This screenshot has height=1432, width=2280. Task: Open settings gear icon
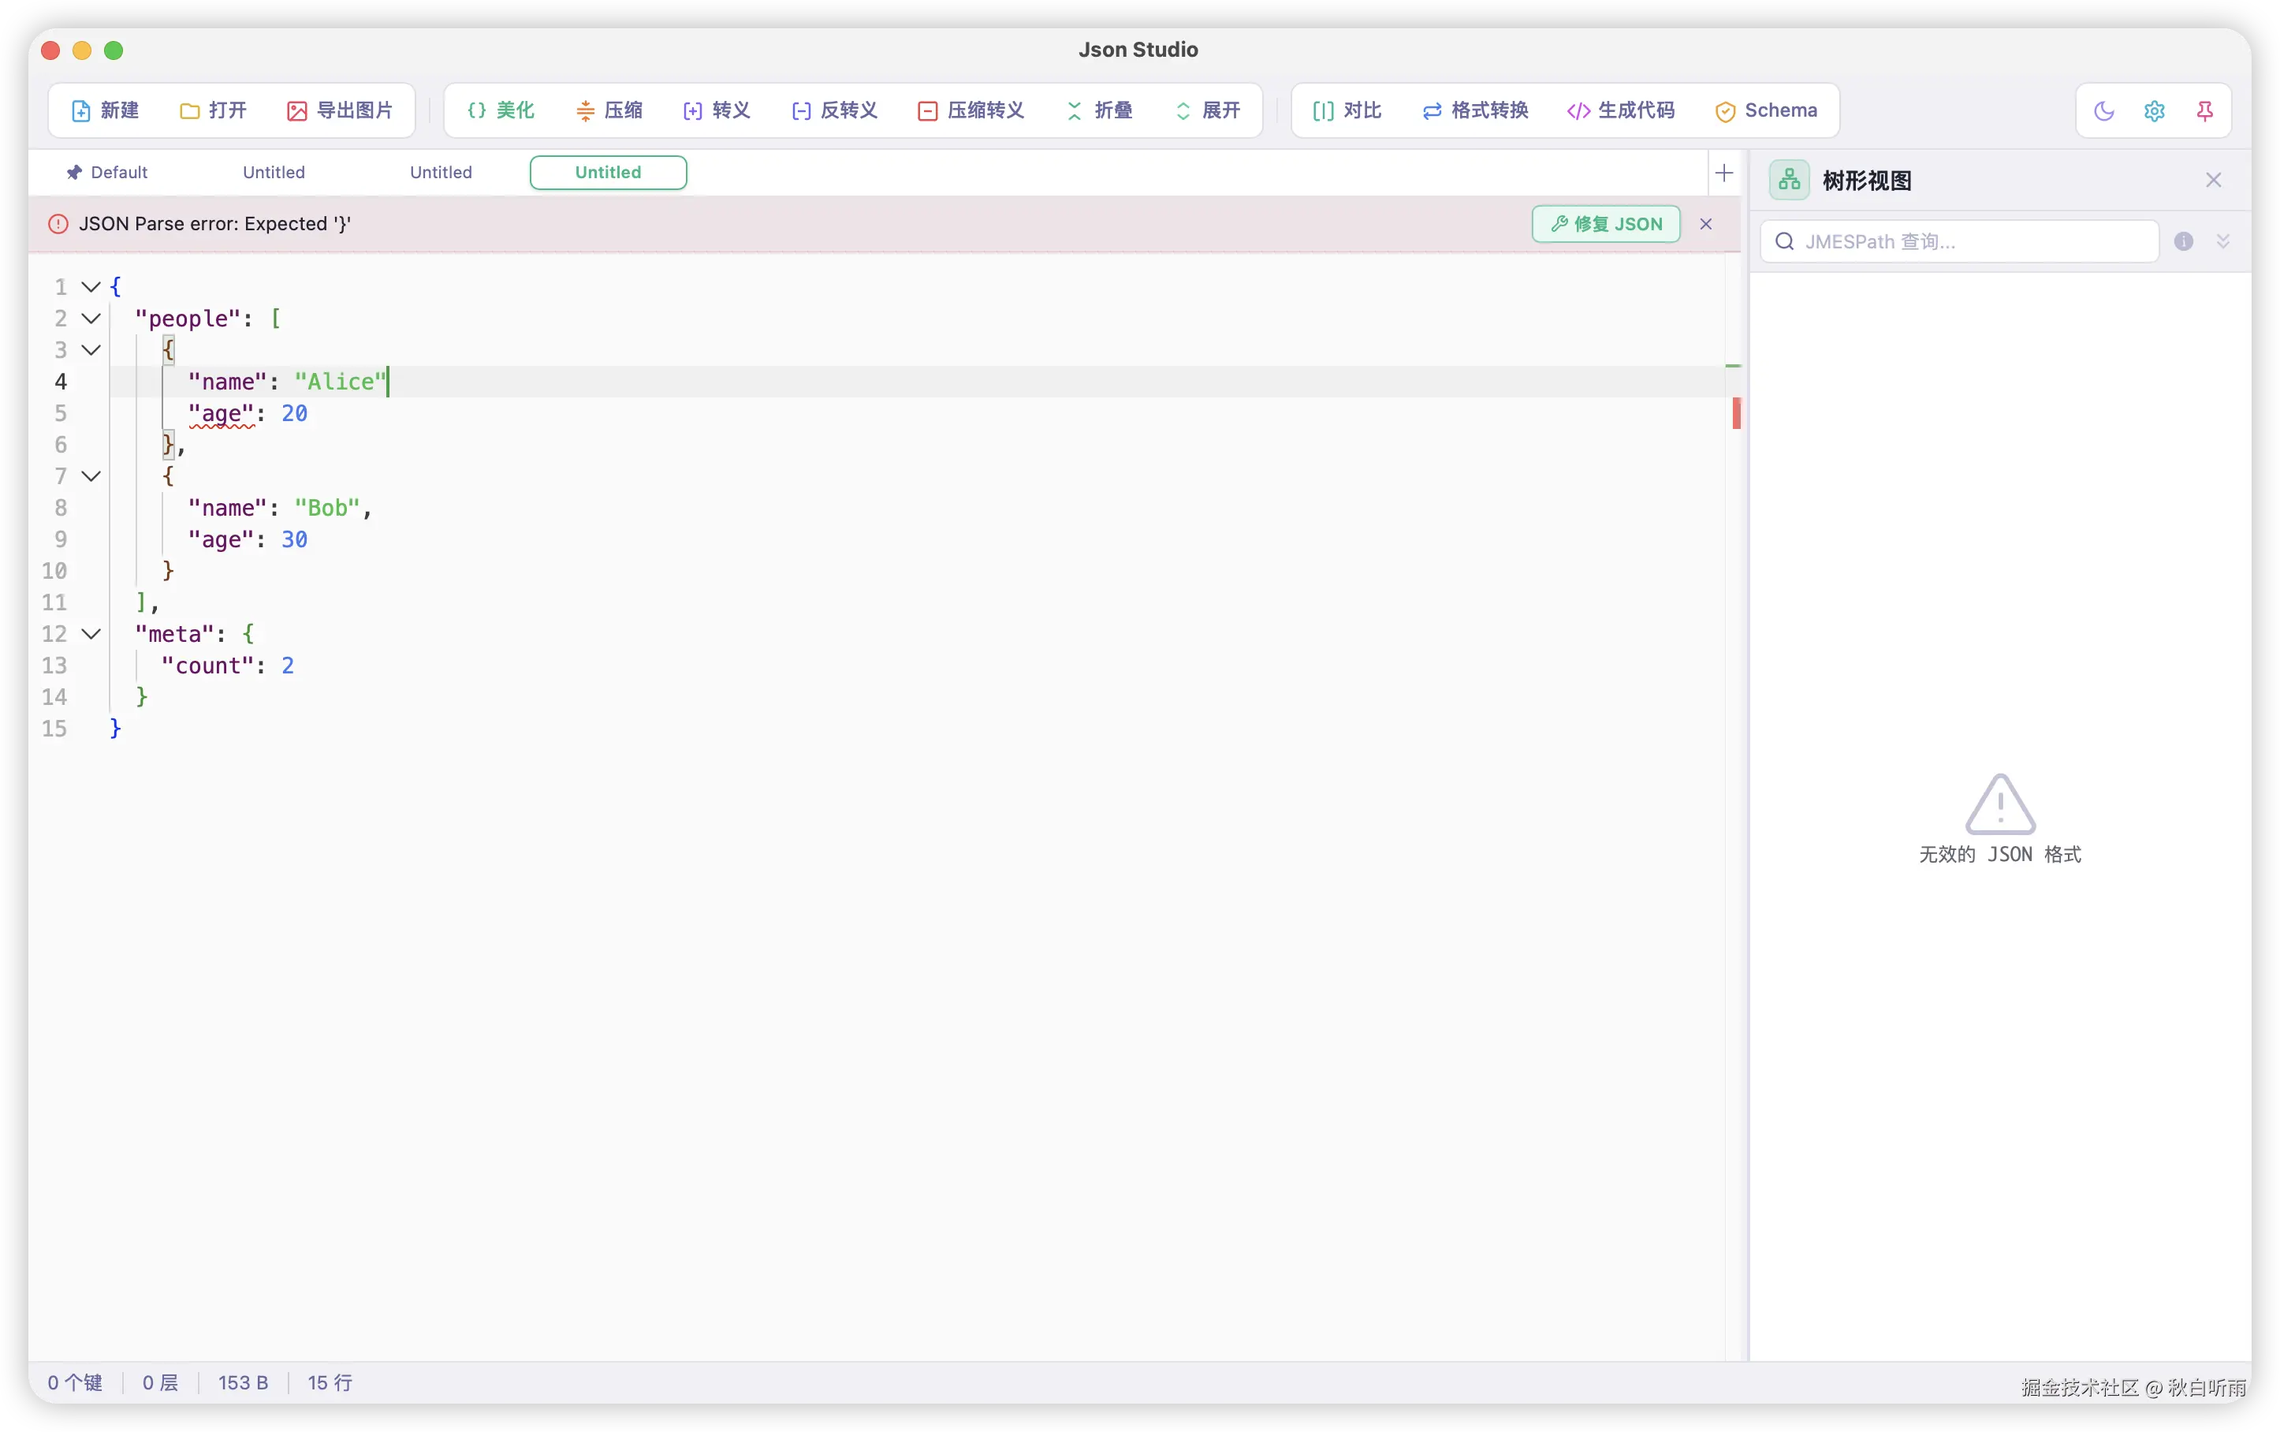tap(2154, 111)
